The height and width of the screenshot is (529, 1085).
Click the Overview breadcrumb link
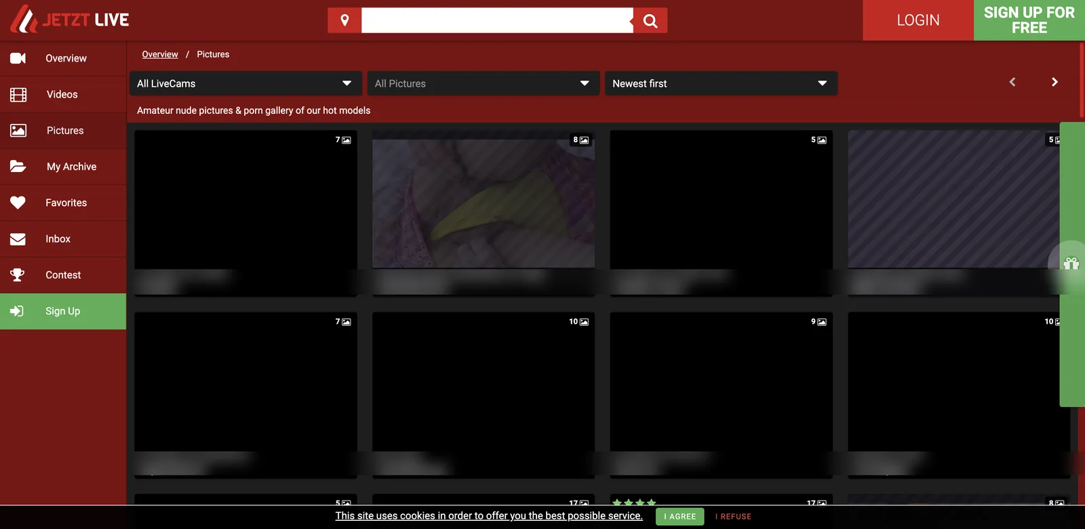point(160,54)
